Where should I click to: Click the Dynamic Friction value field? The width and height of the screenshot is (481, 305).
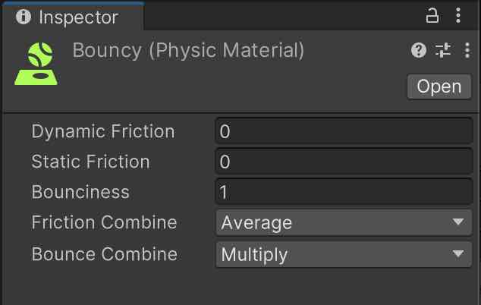(344, 131)
